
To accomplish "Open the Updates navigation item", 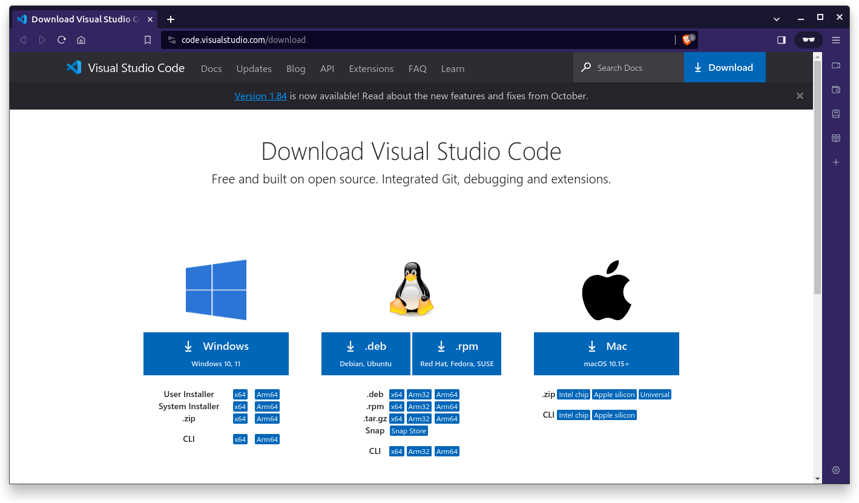I will [x=254, y=68].
